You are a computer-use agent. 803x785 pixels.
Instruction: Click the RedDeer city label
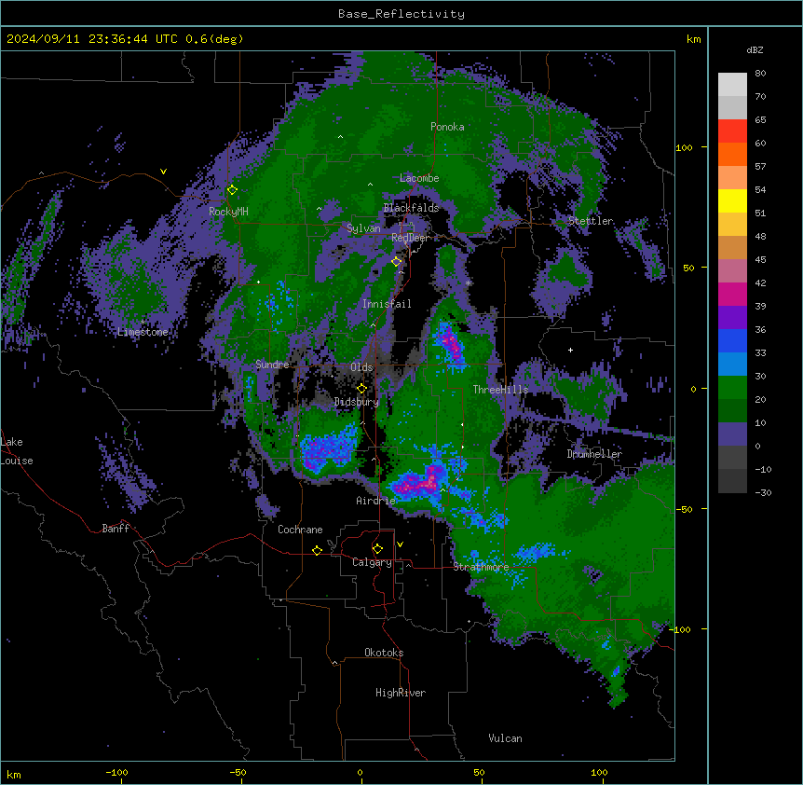pos(410,238)
